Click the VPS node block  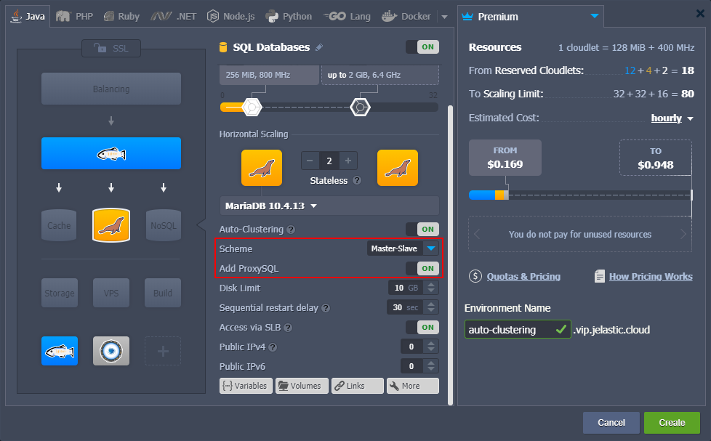point(111,293)
